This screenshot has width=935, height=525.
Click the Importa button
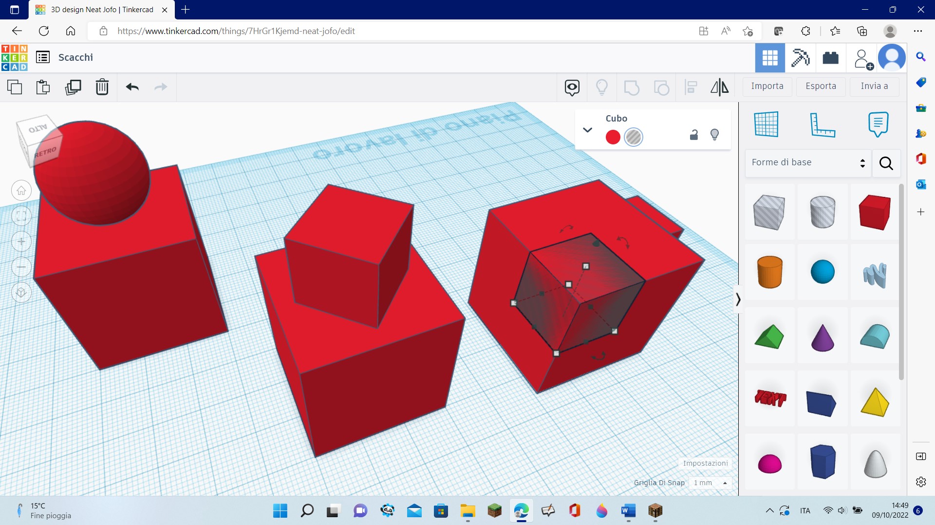(x=767, y=86)
